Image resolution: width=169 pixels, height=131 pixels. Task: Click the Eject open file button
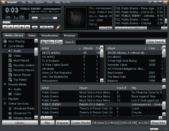click(35, 27)
